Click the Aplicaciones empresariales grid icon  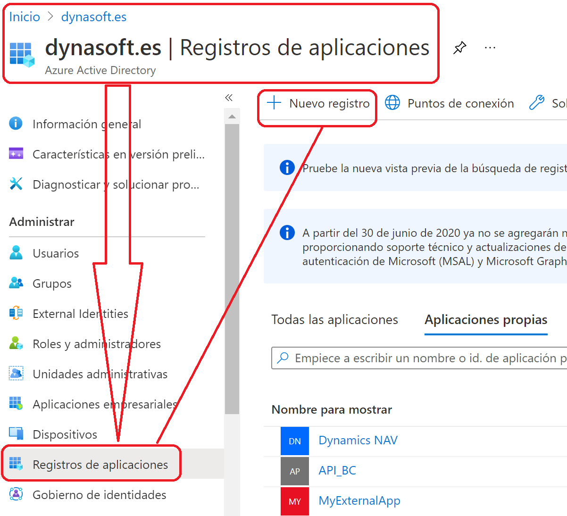16,404
